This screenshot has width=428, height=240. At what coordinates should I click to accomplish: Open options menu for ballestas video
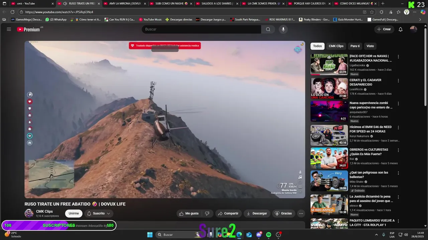pyautogui.click(x=398, y=173)
